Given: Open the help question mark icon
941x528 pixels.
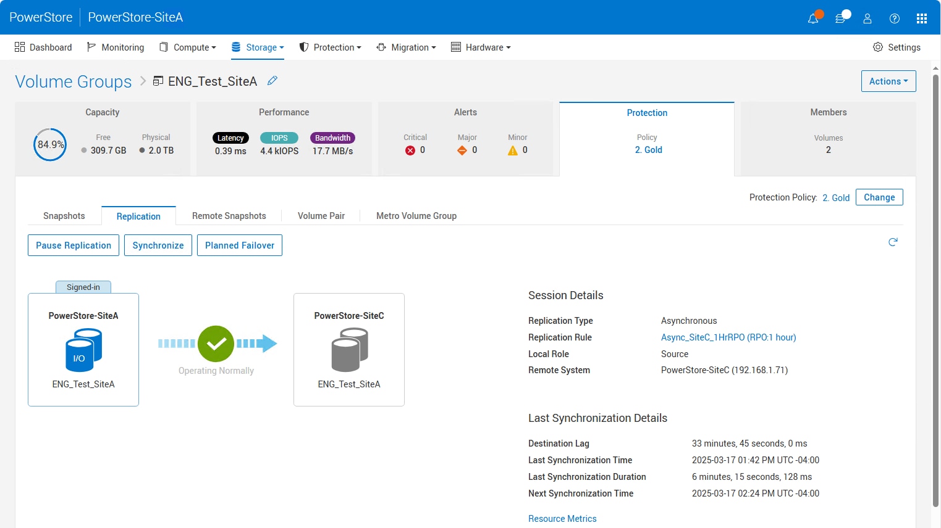Looking at the screenshot, I should tap(895, 19).
